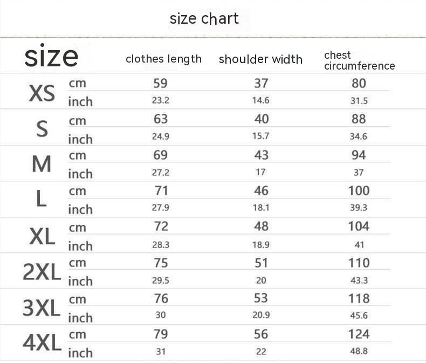Click 3XL chest circumference inch value 45.6
Viewport: 426px width, 363px height.
click(359, 316)
